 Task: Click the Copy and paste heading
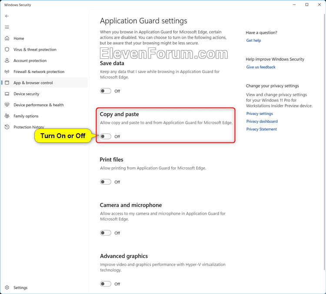coord(120,114)
